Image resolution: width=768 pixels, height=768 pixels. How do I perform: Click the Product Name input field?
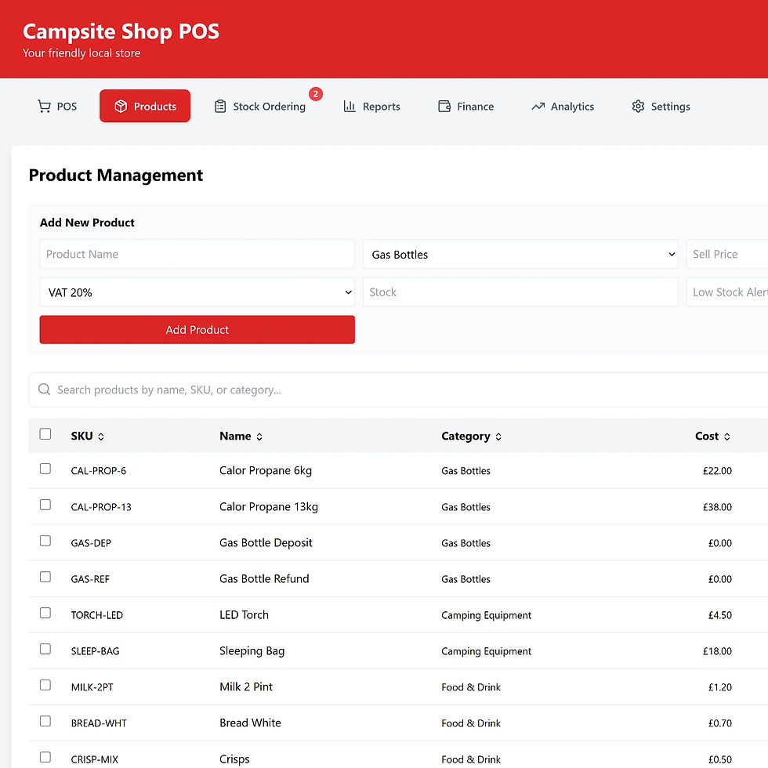[197, 254]
